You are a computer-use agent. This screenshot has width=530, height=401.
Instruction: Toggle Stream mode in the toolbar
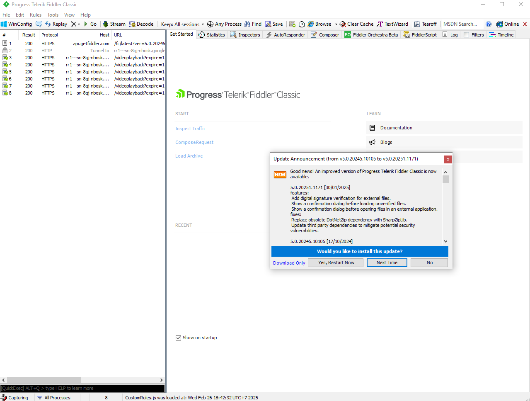(x=114, y=24)
